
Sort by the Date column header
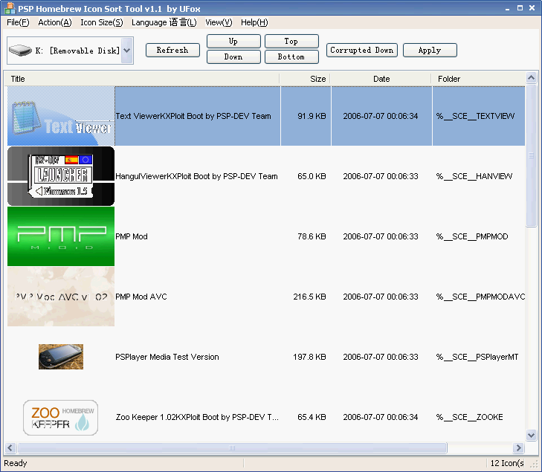(381, 79)
